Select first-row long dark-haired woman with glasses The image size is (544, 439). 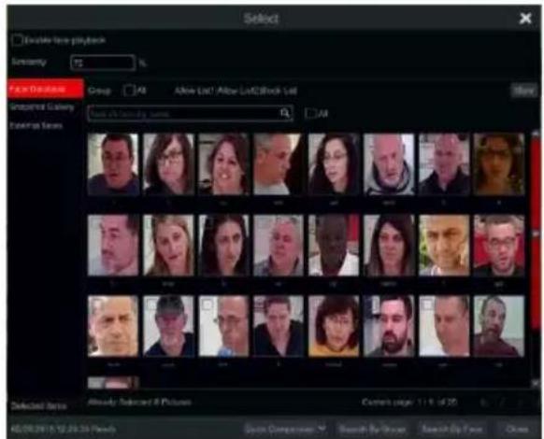(334, 164)
